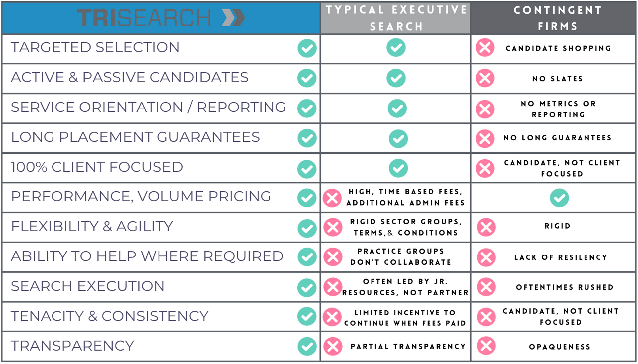Click the Tenacity & Consistency row label
This screenshot has width=638, height=364.
point(110,316)
